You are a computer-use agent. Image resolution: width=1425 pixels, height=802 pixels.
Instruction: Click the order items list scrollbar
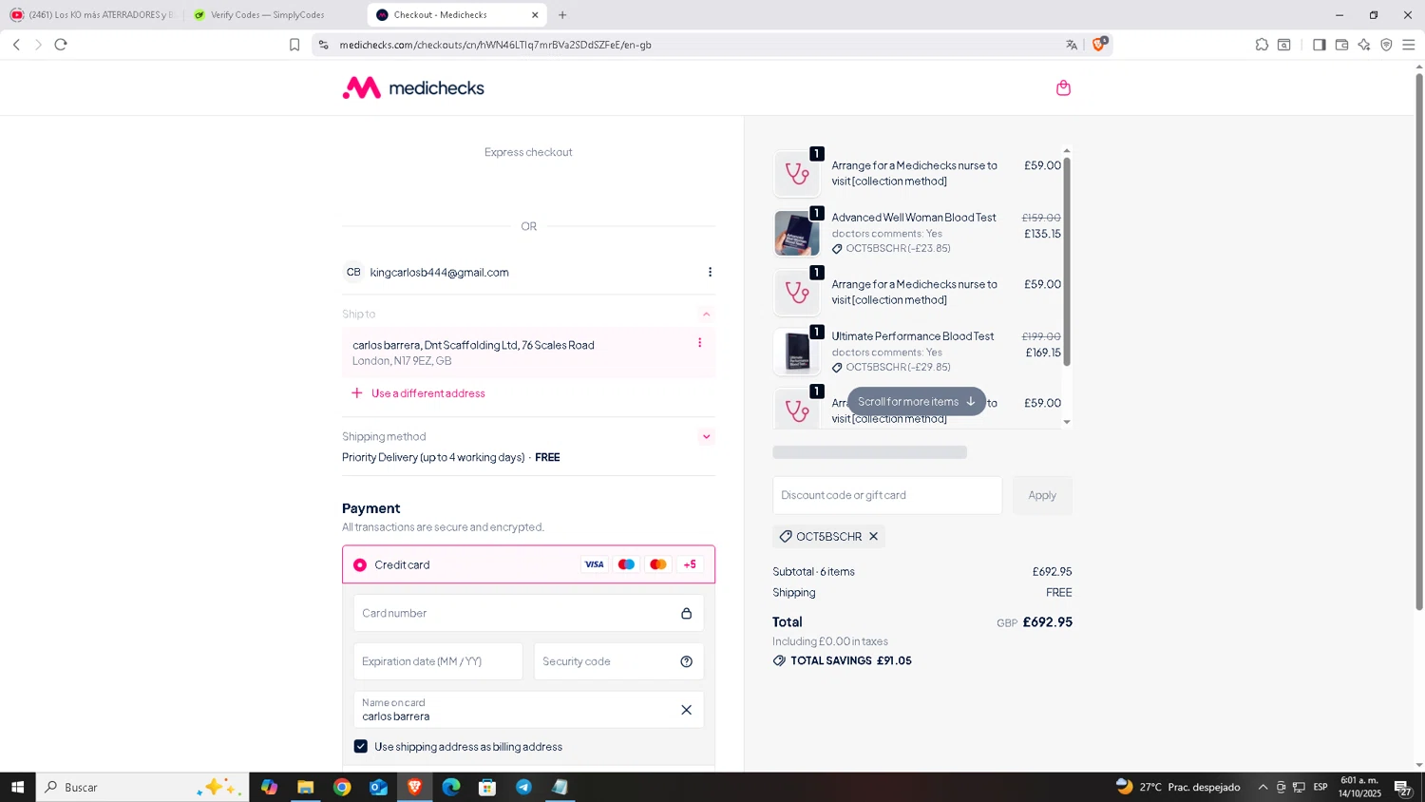1067,261
